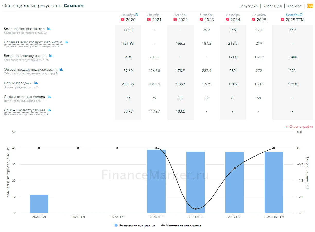Click 2024 (12) data point on line

point(196,209)
